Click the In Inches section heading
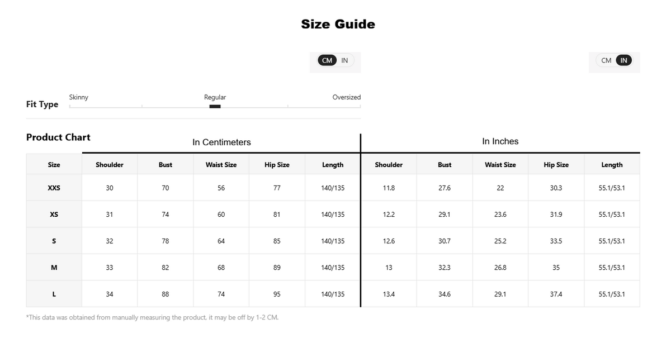Image resolution: width=671 pixels, height=338 pixels. 500,141
